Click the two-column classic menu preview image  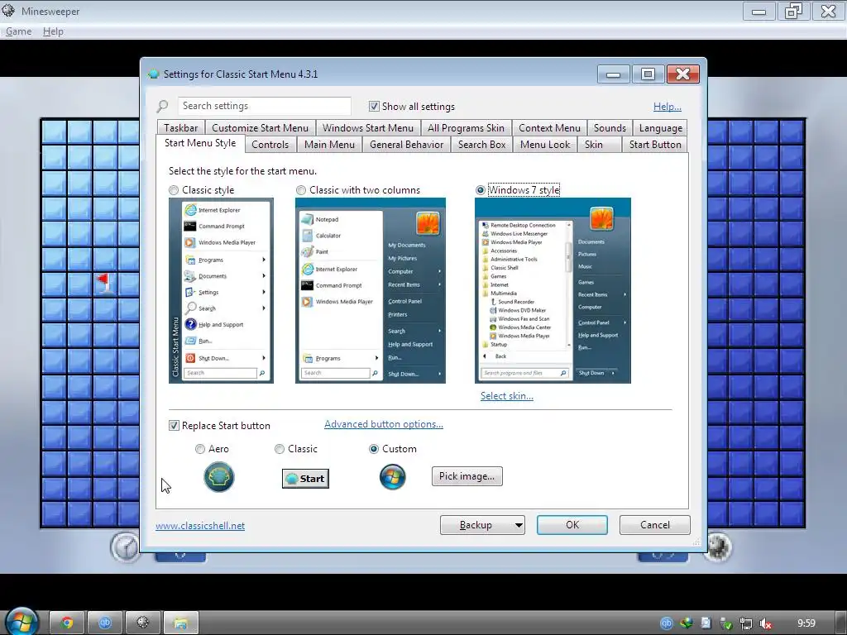(x=370, y=290)
